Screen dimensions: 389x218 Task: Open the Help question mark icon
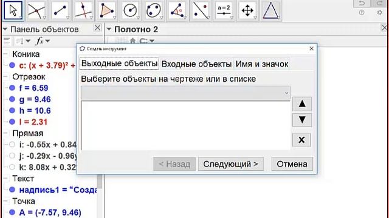pos(362,13)
